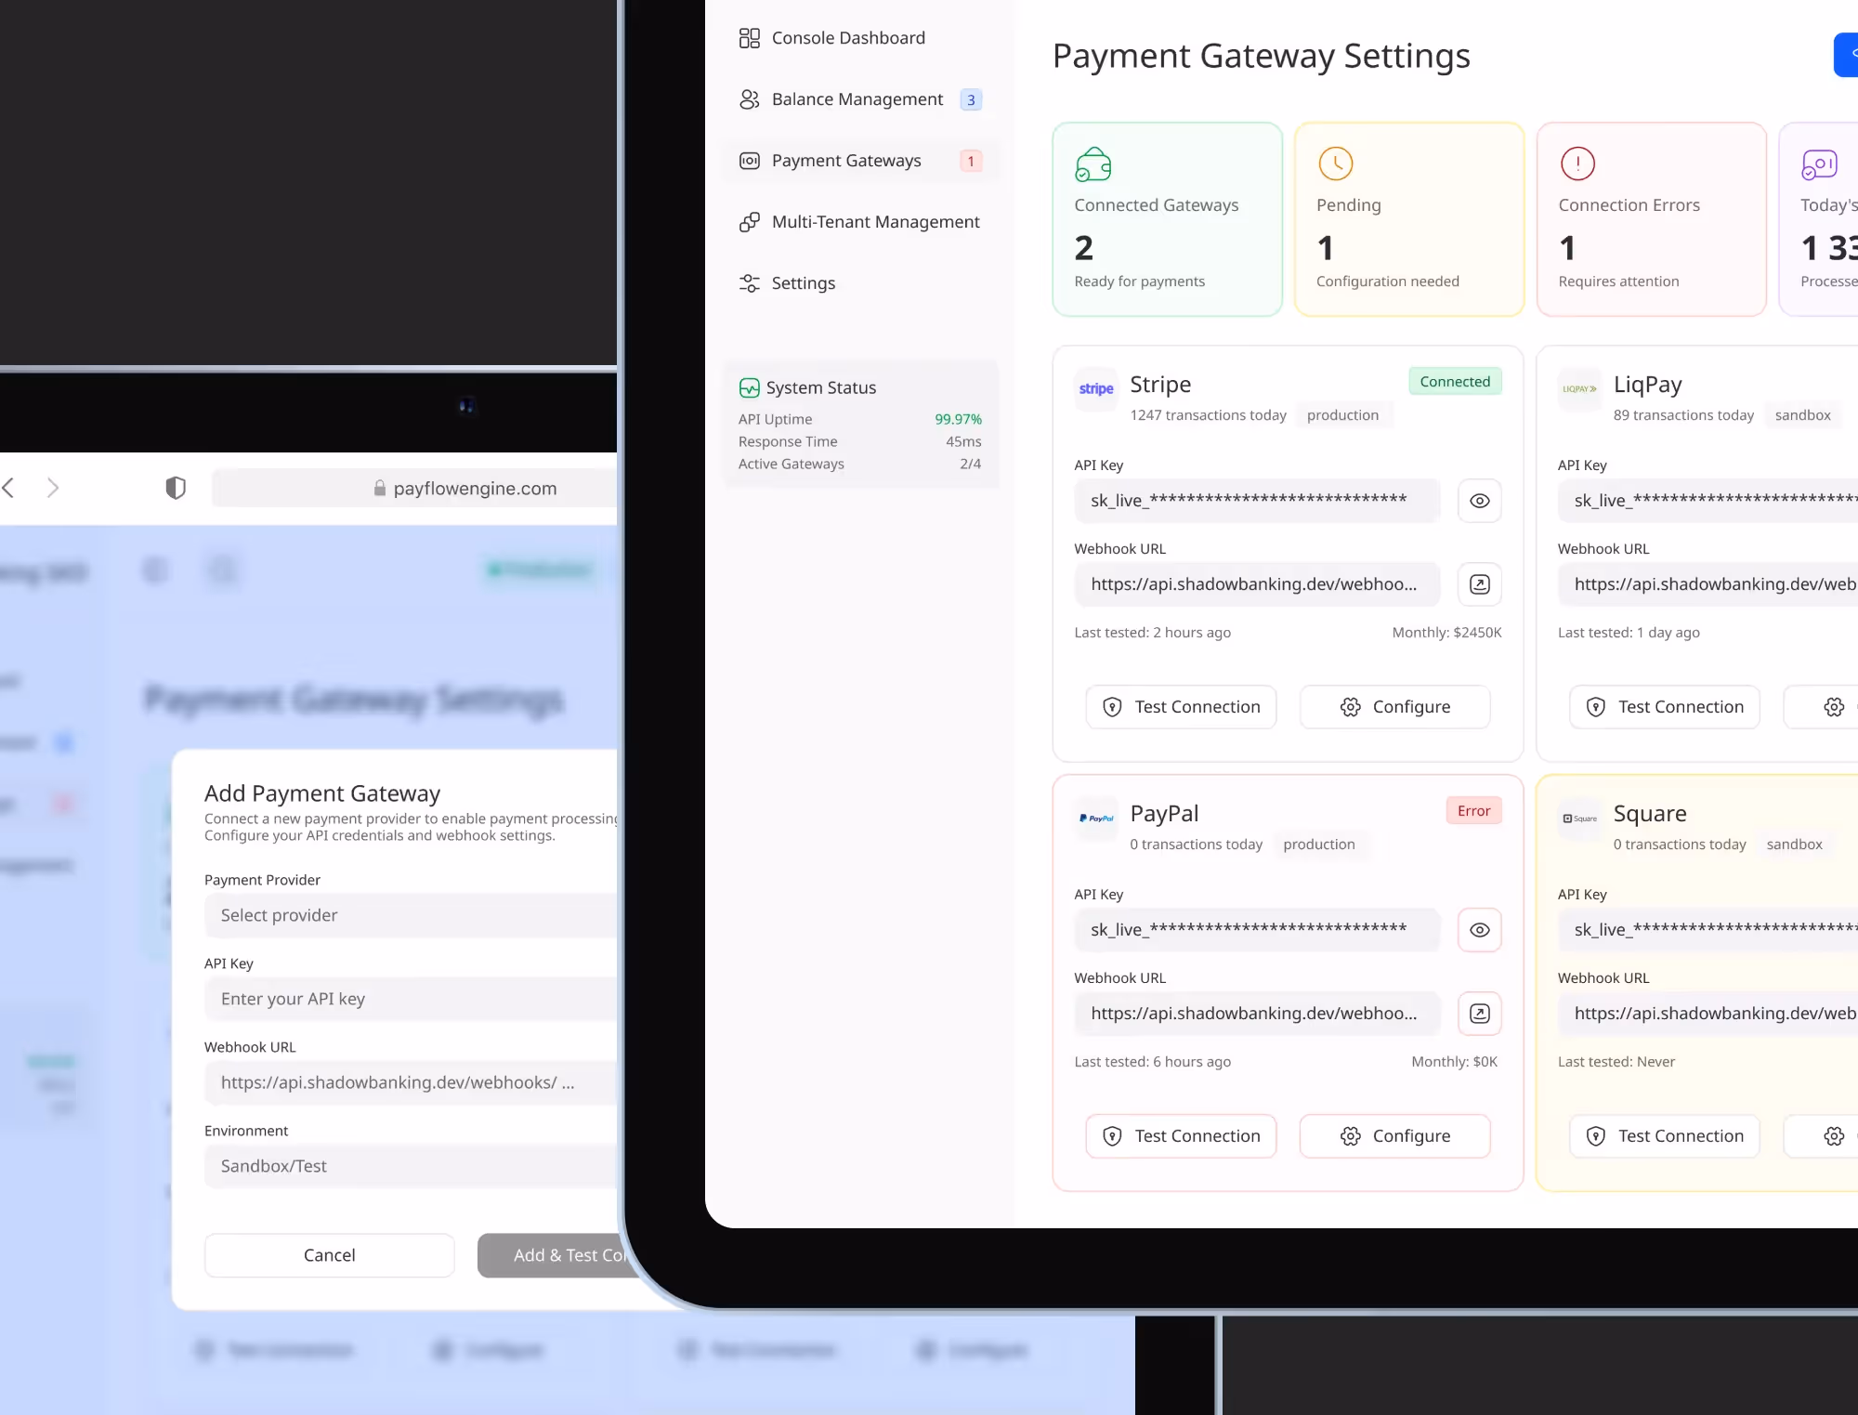
Task: Click the Pending clock icon
Action: coord(1335,164)
